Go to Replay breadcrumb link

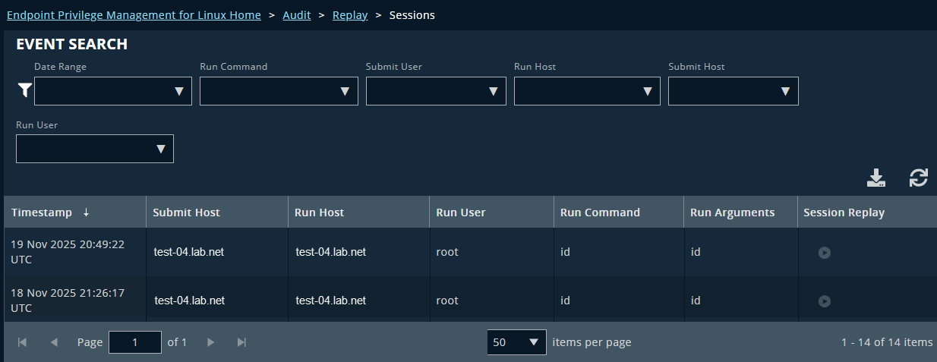click(x=350, y=15)
